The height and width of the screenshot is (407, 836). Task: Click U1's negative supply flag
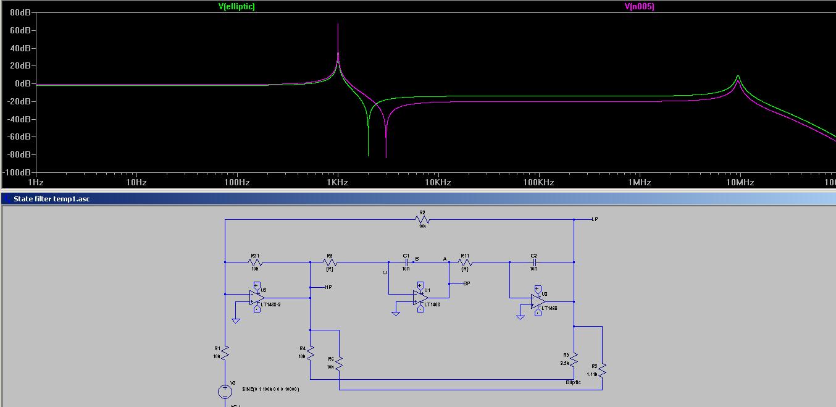pyautogui.click(x=420, y=308)
